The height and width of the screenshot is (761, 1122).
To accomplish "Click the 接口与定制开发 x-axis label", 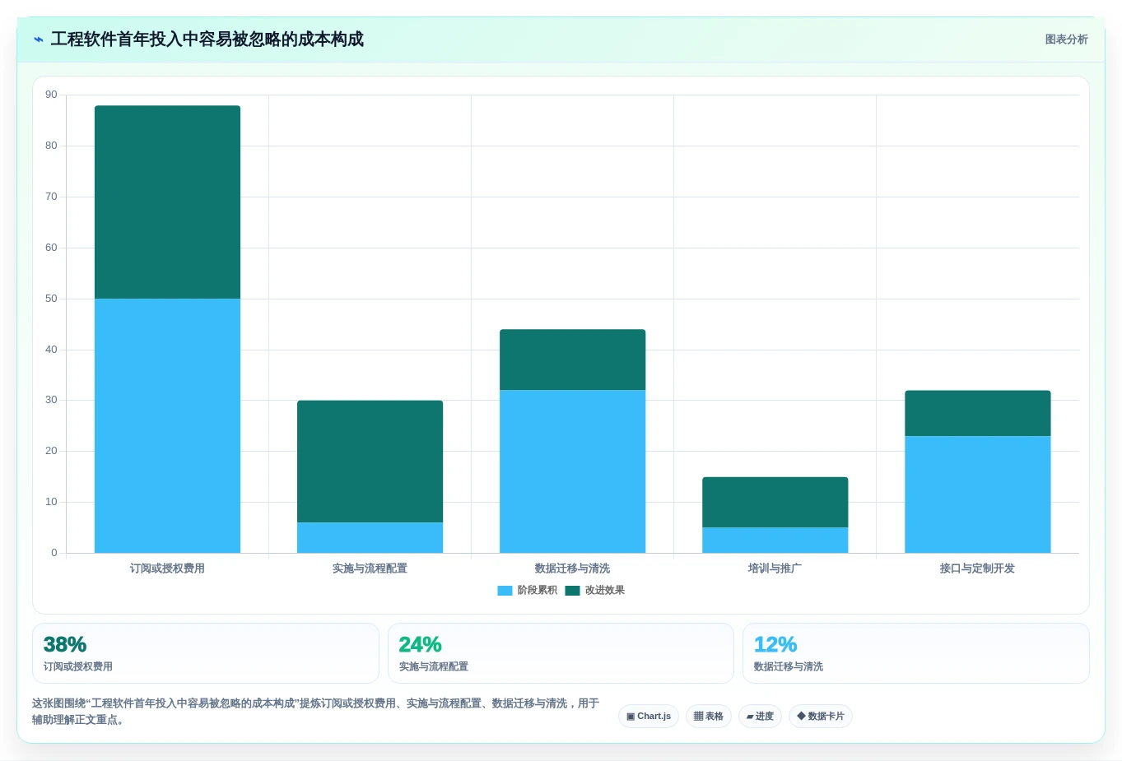I will (x=977, y=568).
